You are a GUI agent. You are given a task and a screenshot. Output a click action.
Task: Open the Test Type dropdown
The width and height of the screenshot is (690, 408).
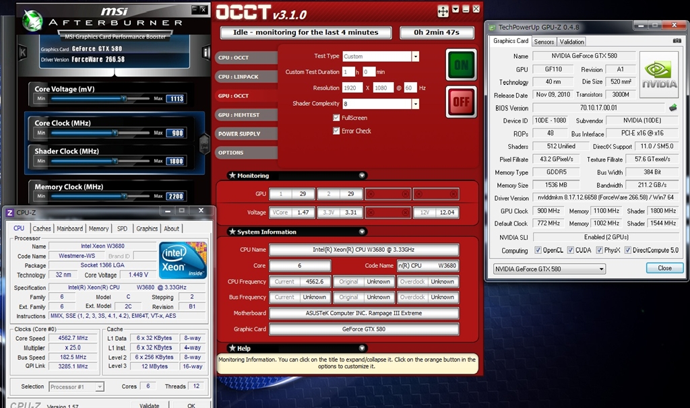(415, 57)
